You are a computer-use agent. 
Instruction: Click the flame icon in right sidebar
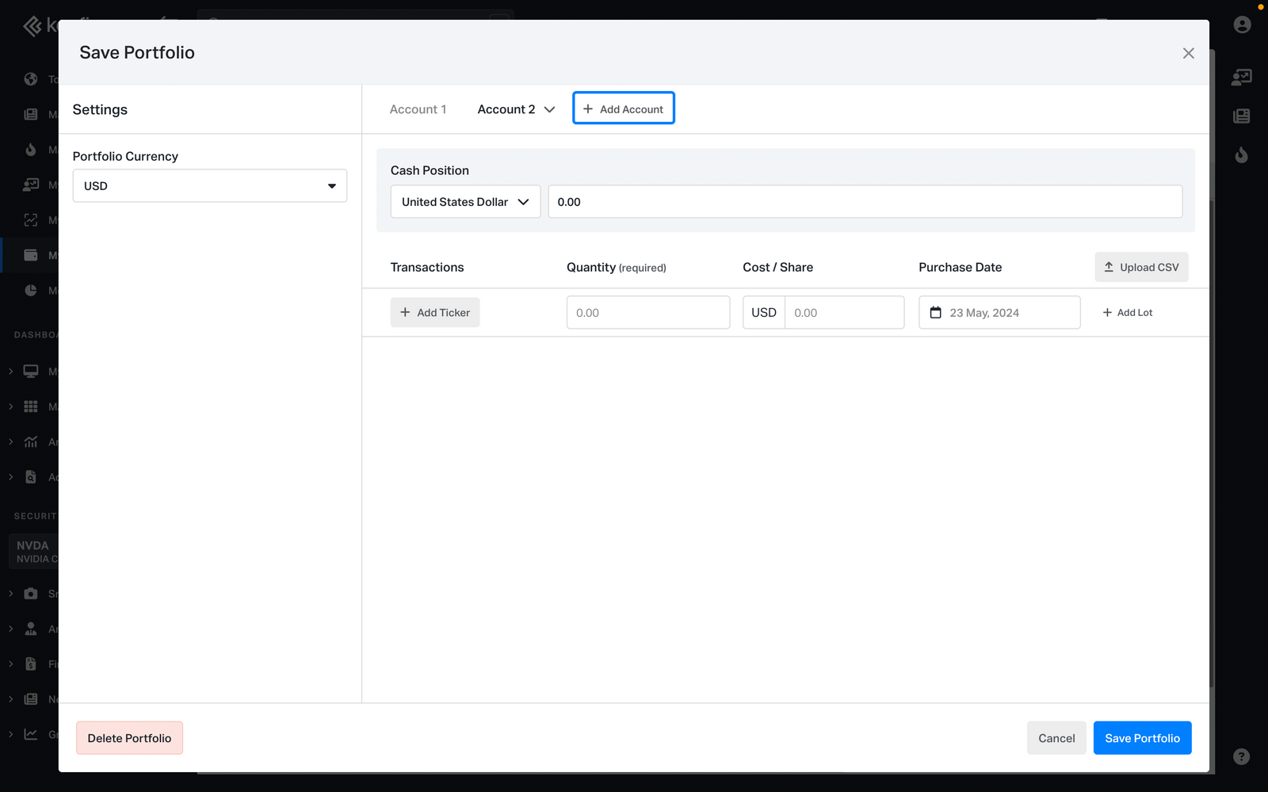pos(1241,155)
